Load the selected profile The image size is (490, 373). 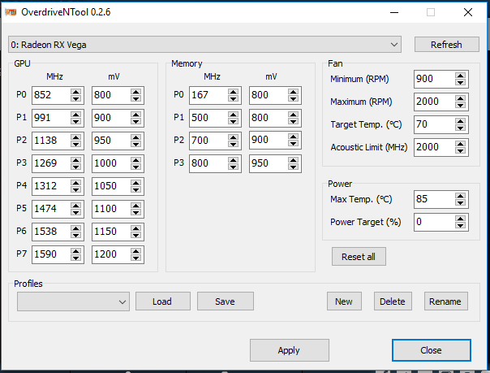[163, 301]
